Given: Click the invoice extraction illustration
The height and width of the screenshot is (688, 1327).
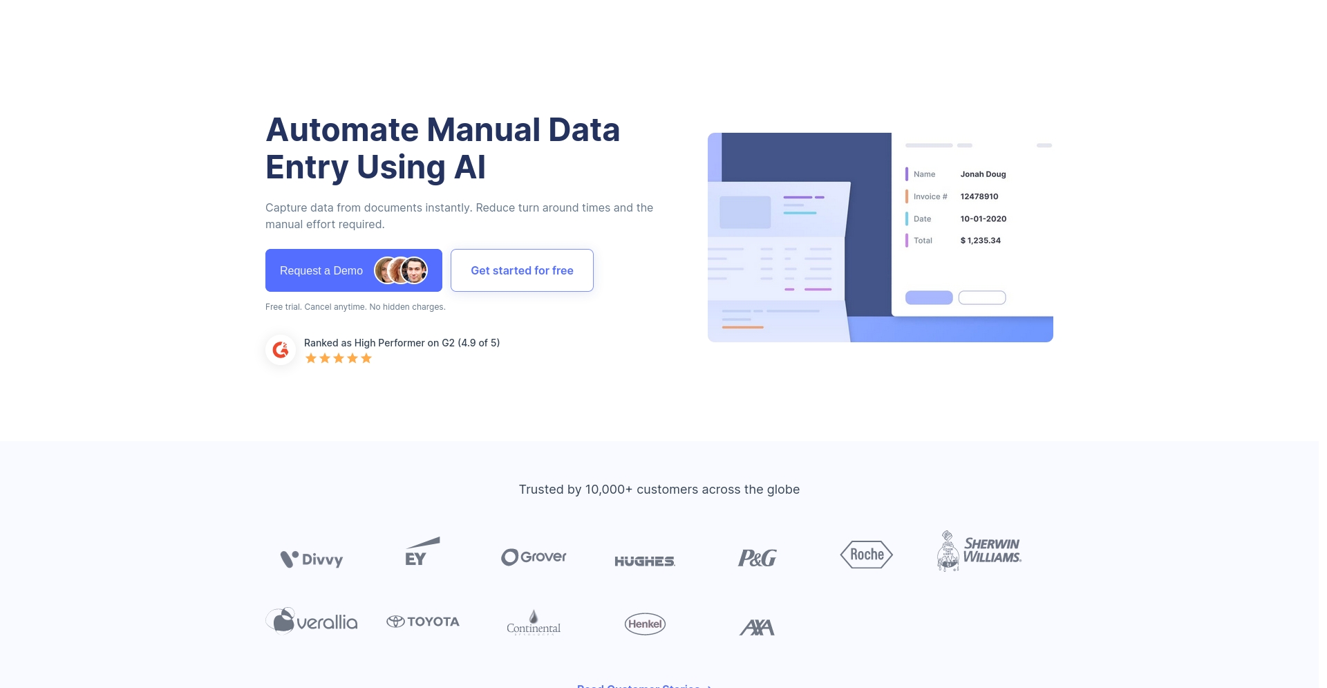Looking at the screenshot, I should [x=881, y=237].
